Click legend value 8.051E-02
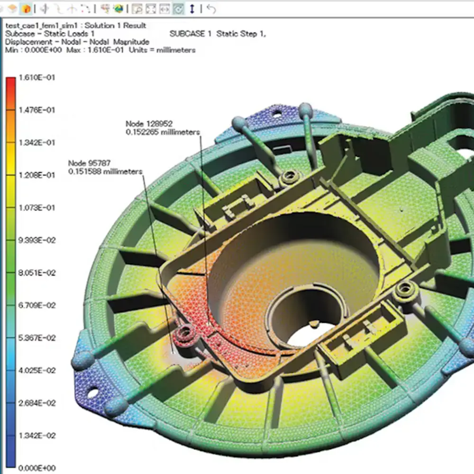This screenshot has width=474, height=474. (37, 273)
